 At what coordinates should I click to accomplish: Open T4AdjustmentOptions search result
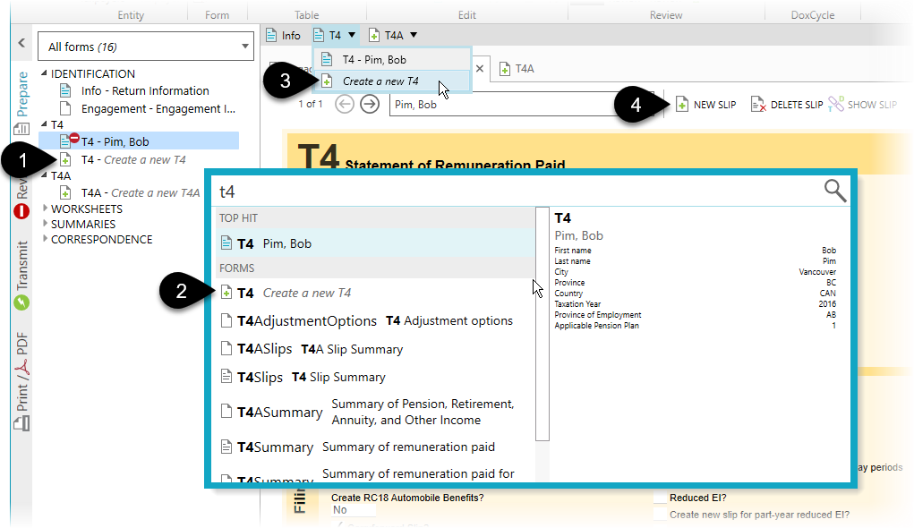376,320
